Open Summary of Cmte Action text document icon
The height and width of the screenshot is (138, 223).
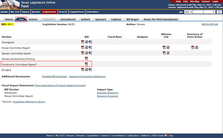[x=197, y=47]
